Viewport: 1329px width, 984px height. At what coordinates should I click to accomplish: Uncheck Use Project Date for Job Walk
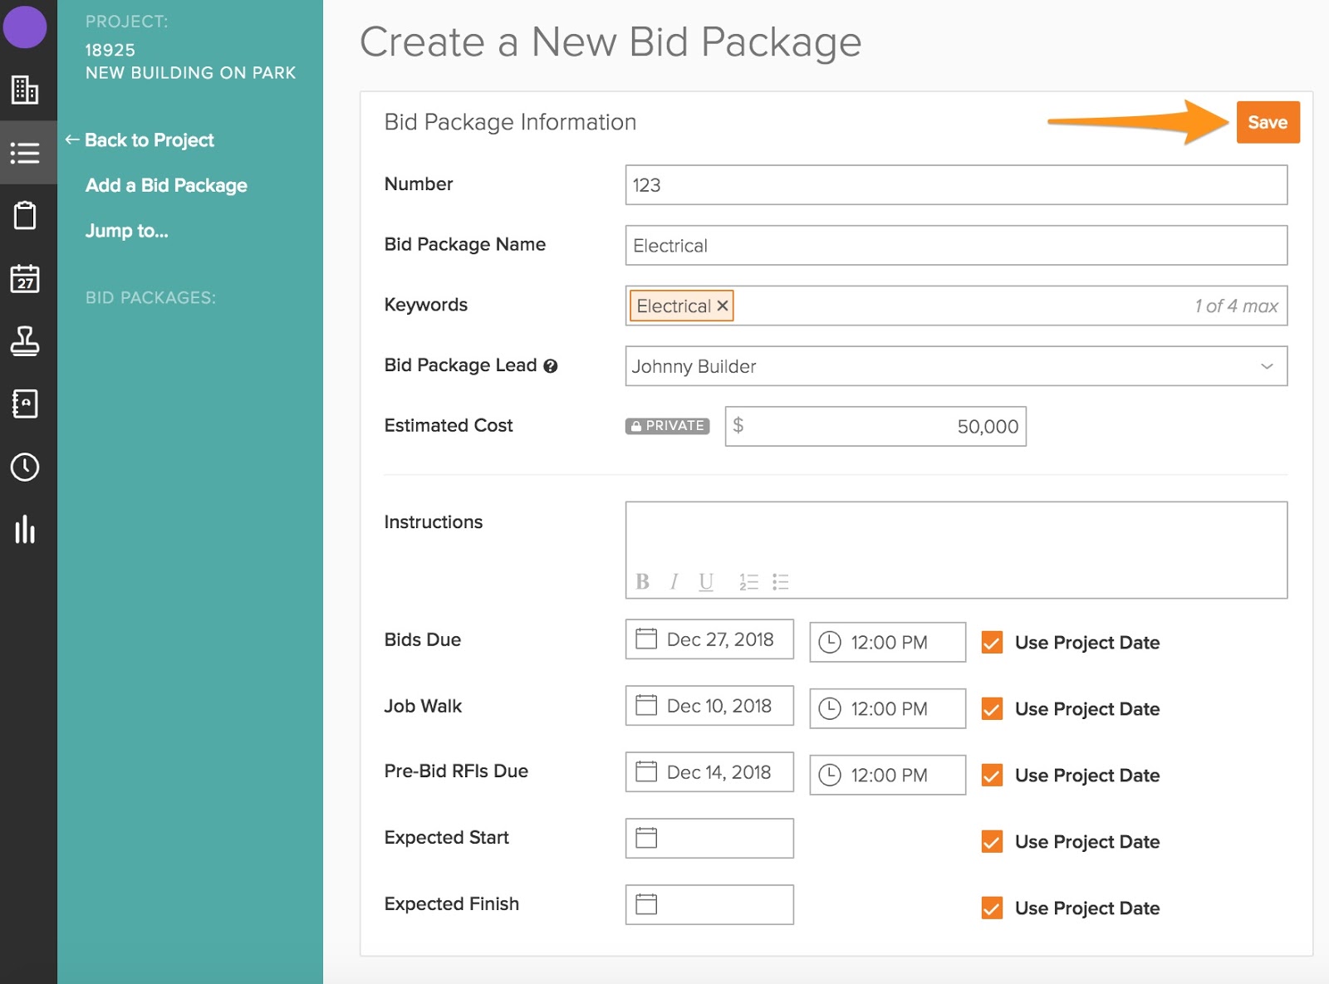coord(992,709)
